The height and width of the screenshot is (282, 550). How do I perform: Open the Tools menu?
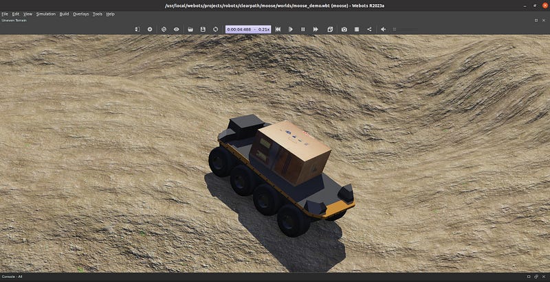coord(98,14)
